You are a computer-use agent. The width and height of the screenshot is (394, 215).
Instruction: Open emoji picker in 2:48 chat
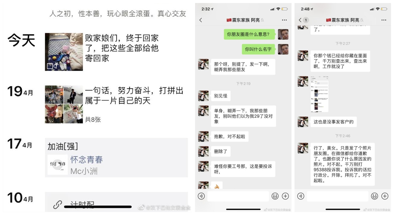pyautogui.click(x=374, y=196)
